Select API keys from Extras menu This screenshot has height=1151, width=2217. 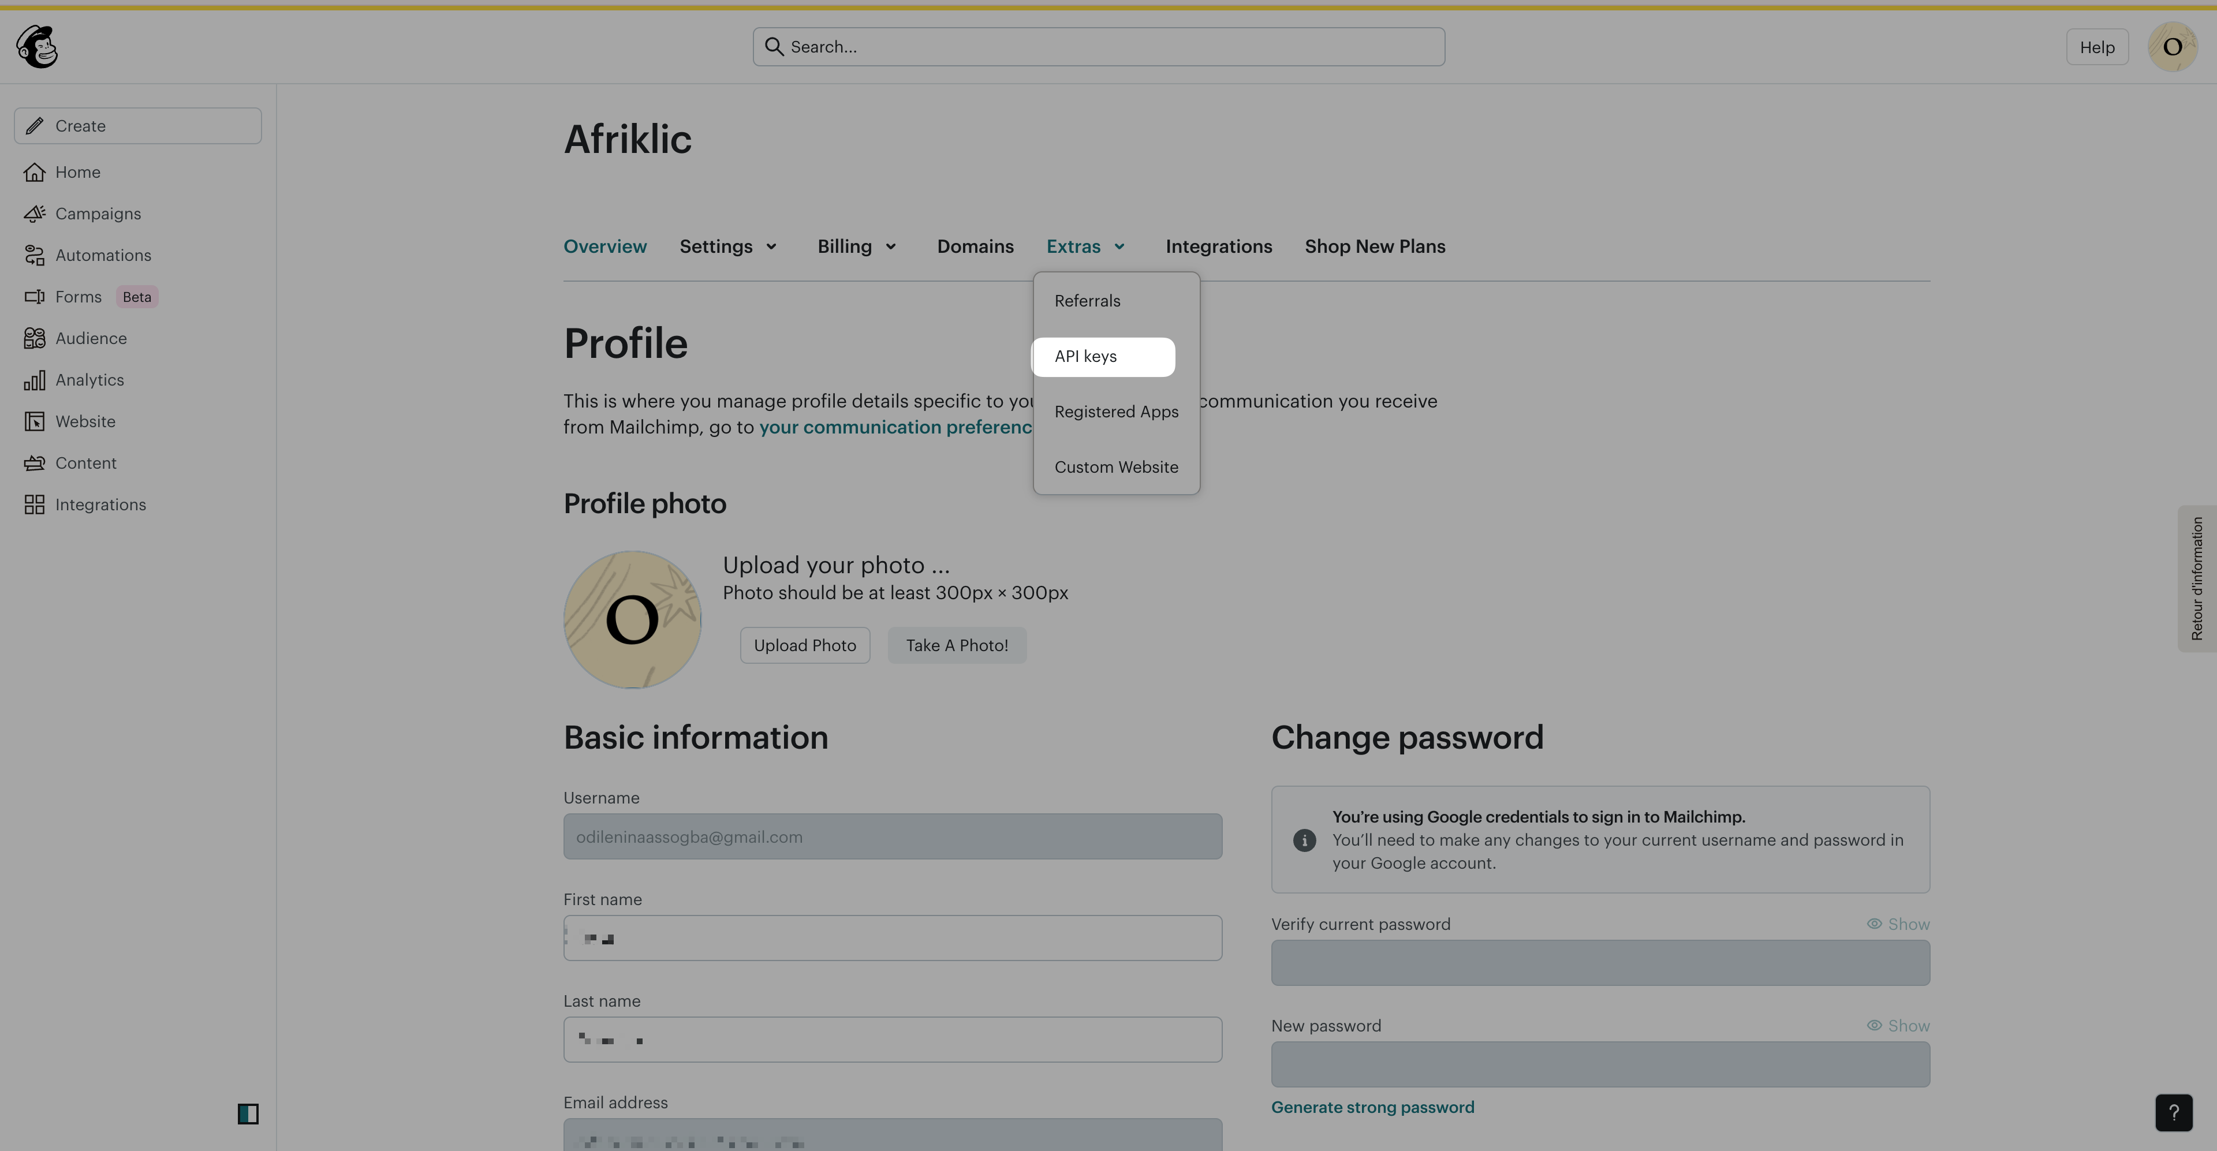[1086, 356]
